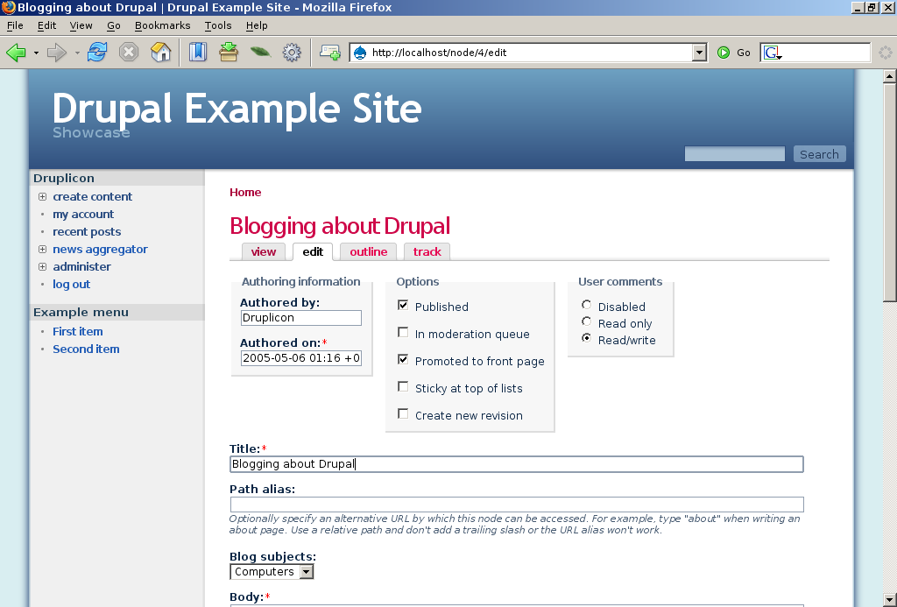Open the Second item menu link
This screenshot has height=607, width=897.
(86, 349)
